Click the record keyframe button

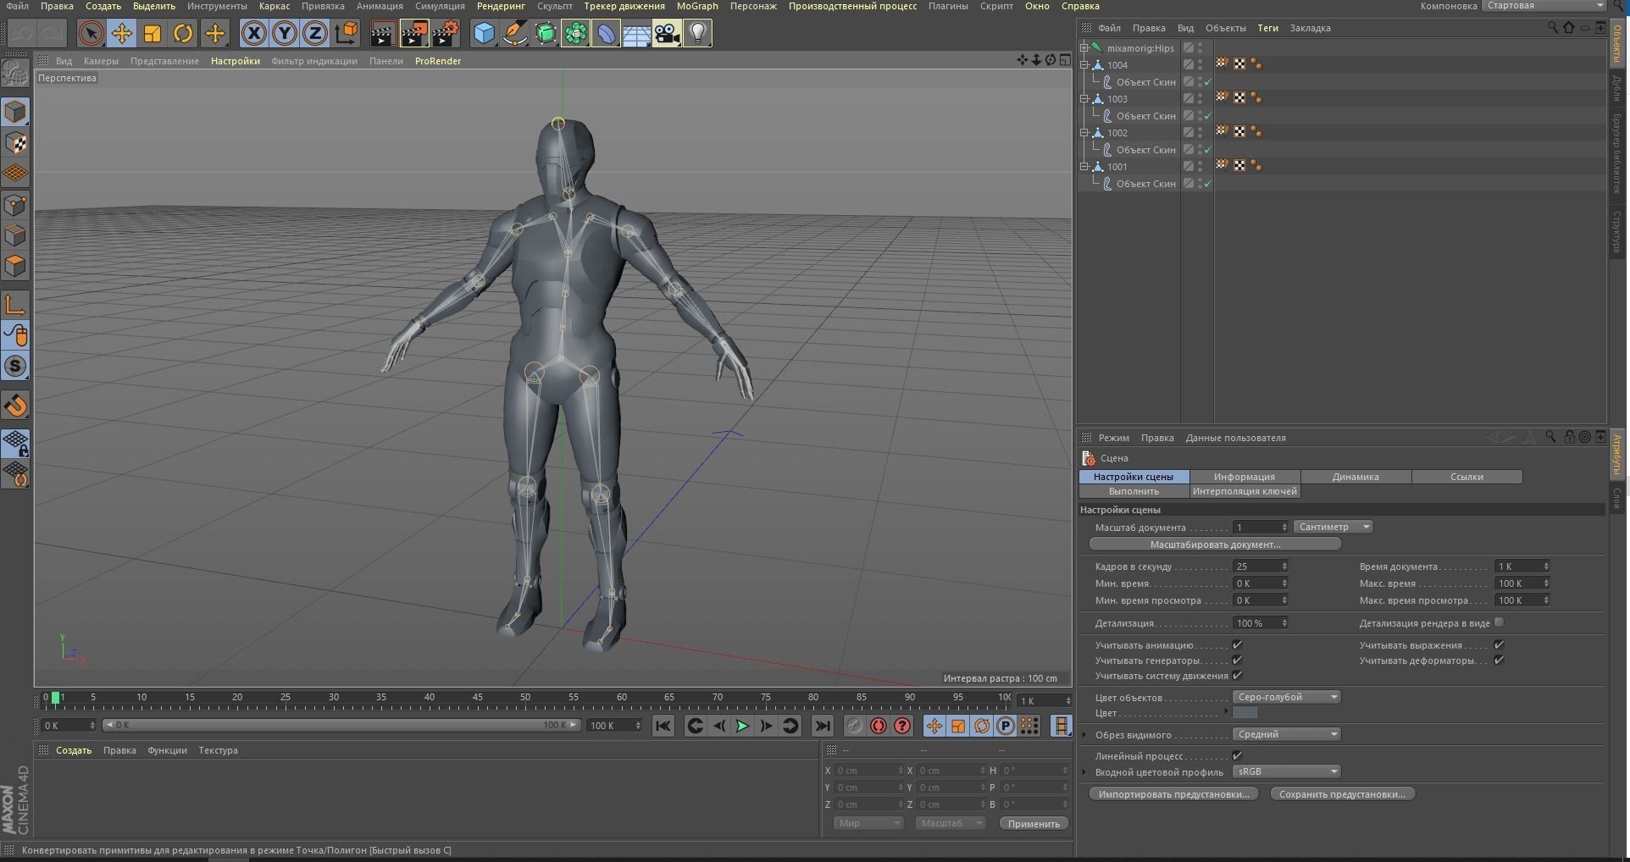855,726
